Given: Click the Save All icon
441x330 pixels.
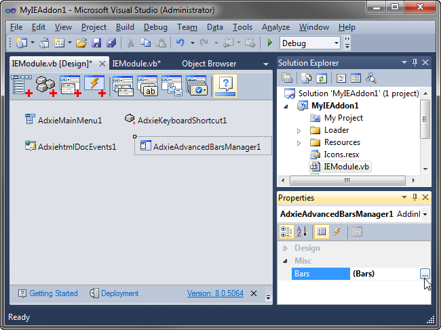Looking at the screenshot, I should 111,43.
